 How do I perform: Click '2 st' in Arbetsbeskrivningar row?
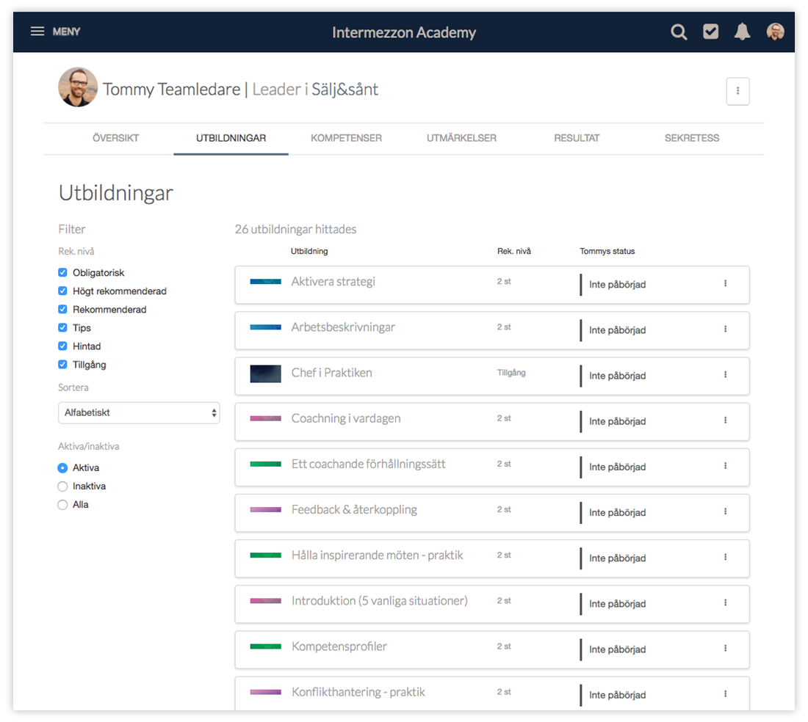(x=504, y=327)
